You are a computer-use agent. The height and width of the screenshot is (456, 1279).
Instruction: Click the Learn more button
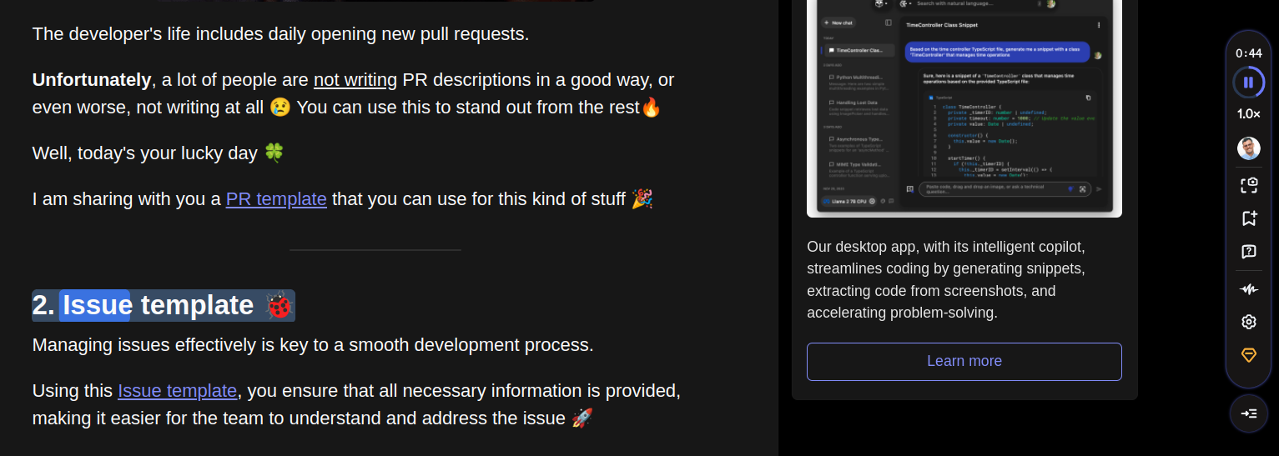pos(964,361)
